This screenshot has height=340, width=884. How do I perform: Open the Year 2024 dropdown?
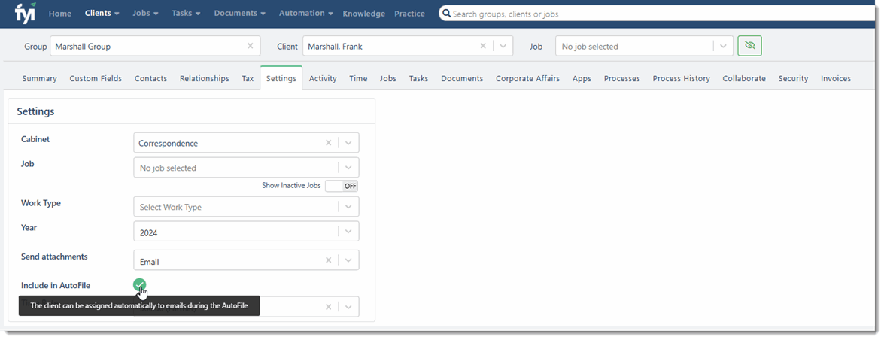pos(348,231)
